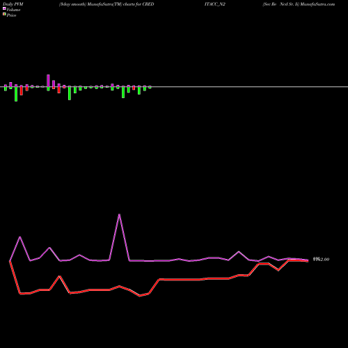Select the 'Volume' legend label
The width and height of the screenshot is (348, 348).
coord(13,10)
